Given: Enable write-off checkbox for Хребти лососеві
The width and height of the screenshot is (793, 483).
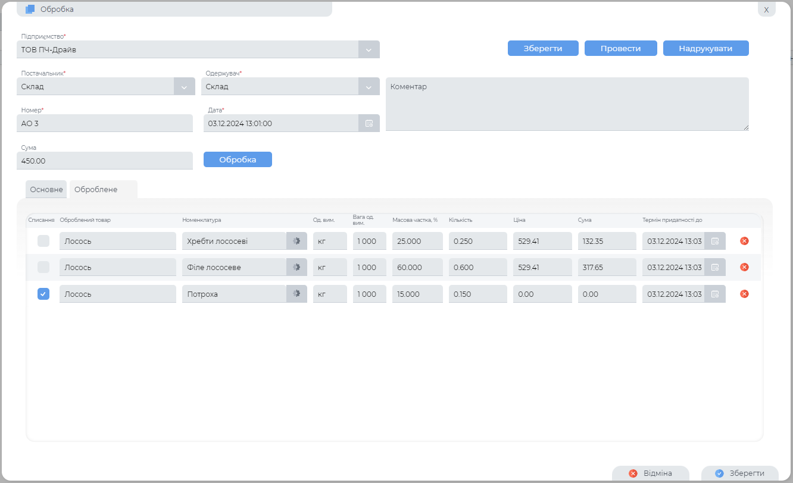Looking at the screenshot, I should [x=43, y=241].
